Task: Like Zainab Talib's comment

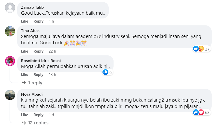Action: (x=24, y=21)
